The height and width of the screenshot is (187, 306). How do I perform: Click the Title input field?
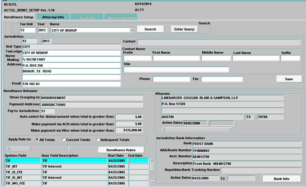click(176, 70)
